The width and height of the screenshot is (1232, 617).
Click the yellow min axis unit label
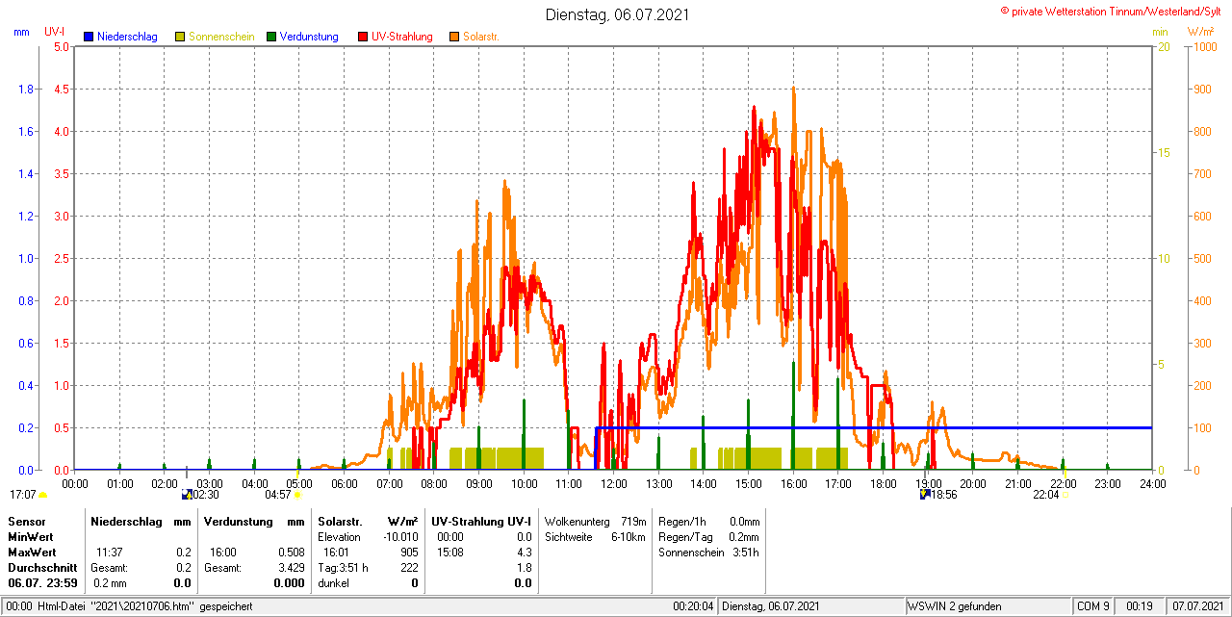[1160, 32]
